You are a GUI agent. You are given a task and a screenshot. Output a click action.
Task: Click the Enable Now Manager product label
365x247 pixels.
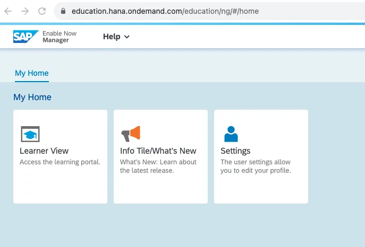coord(60,37)
